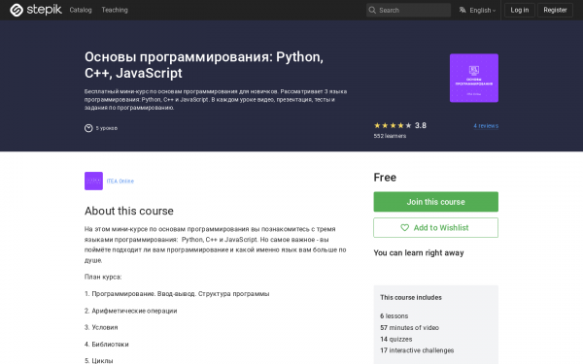The height and width of the screenshot is (364, 583).
Task: Open the ITEA Online author link
Action: point(120,182)
